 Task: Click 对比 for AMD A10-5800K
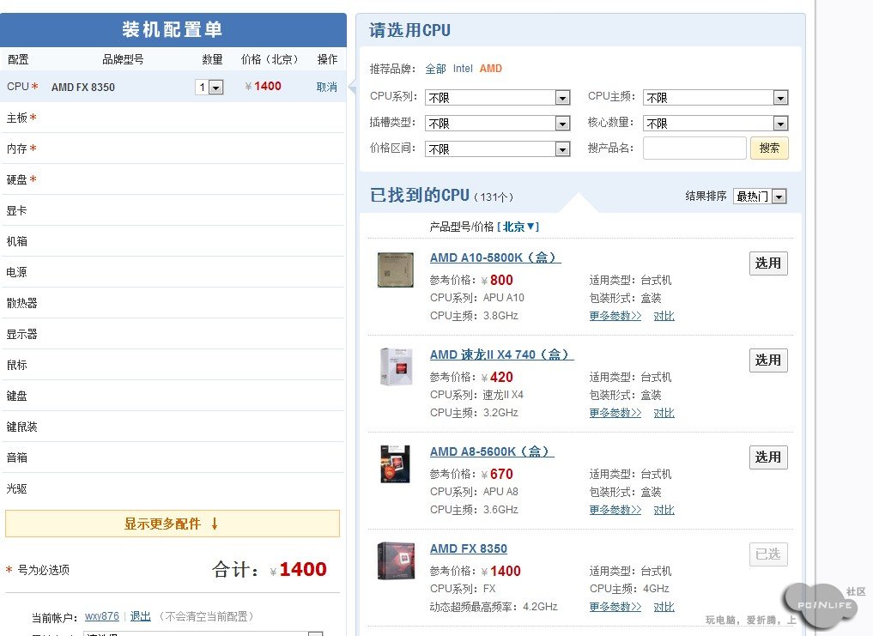[664, 316]
